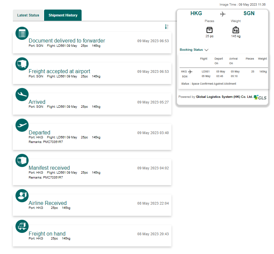Switch to the Latest Status tab
The width and height of the screenshot is (274, 254).
tap(28, 15)
